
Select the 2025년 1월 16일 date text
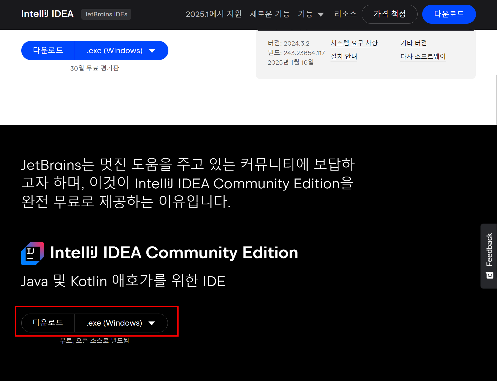(x=290, y=62)
